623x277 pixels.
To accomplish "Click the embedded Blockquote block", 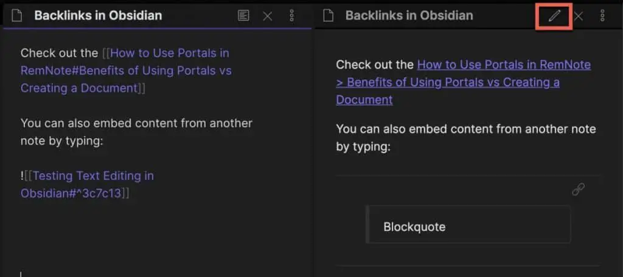I will 468,224.
